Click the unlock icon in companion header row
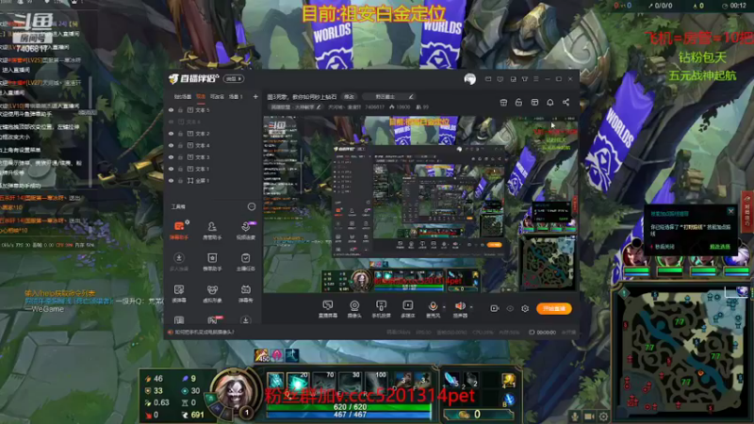 519,102
